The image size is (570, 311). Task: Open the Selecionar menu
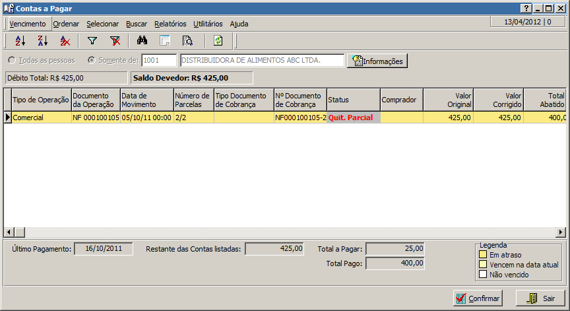(x=103, y=24)
